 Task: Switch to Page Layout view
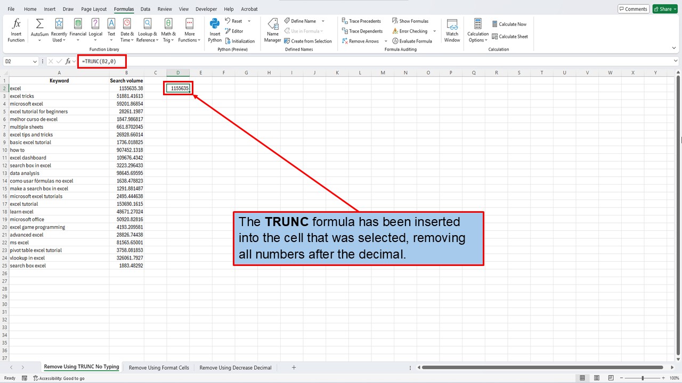pyautogui.click(x=596, y=378)
